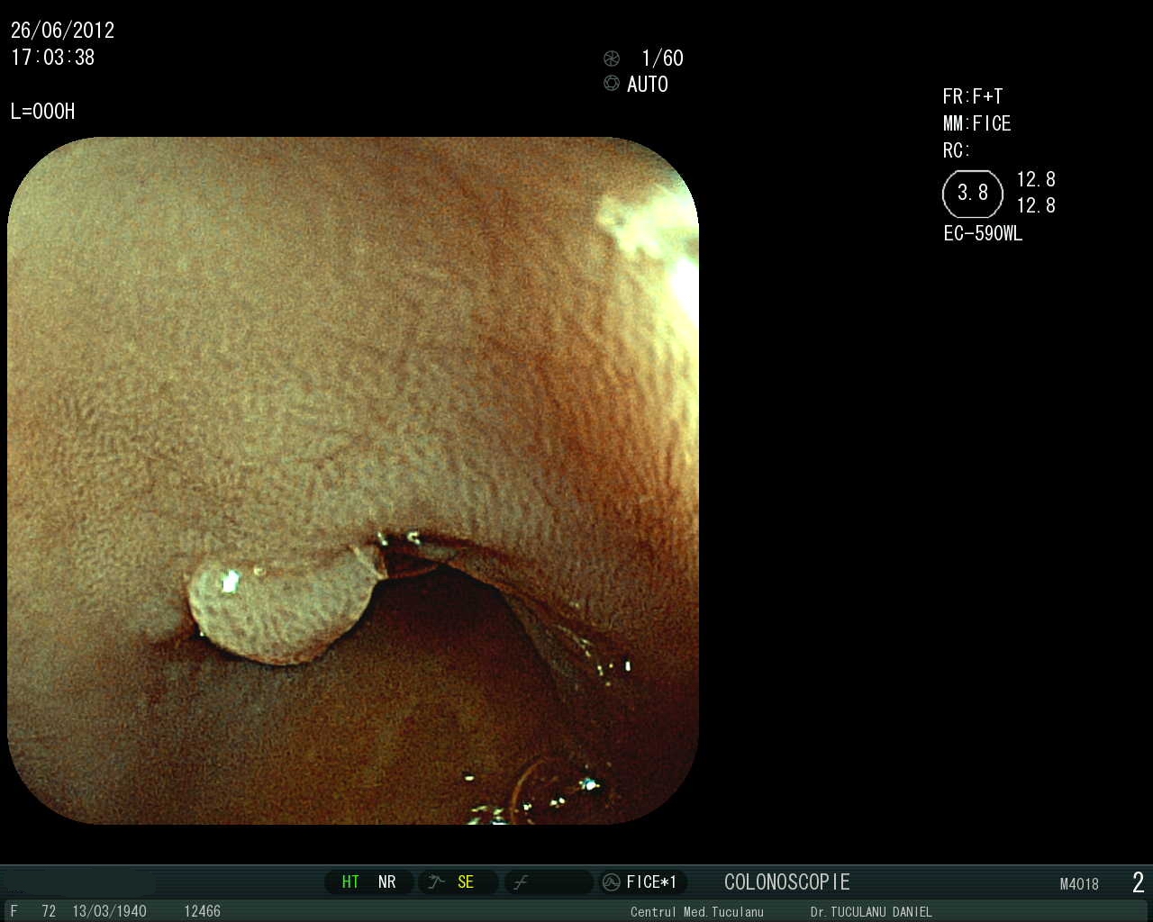
Task: Click the dimmed function icon after SE
Action: [520, 883]
